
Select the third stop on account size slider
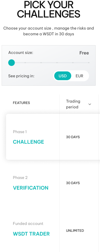coord(41,63)
